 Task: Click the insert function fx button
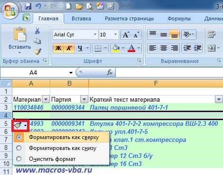(x=110, y=72)
